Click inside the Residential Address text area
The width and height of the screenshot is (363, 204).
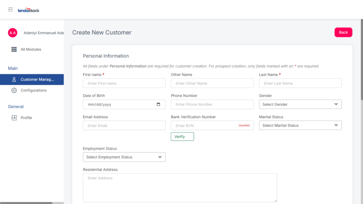tap(180, 188)
